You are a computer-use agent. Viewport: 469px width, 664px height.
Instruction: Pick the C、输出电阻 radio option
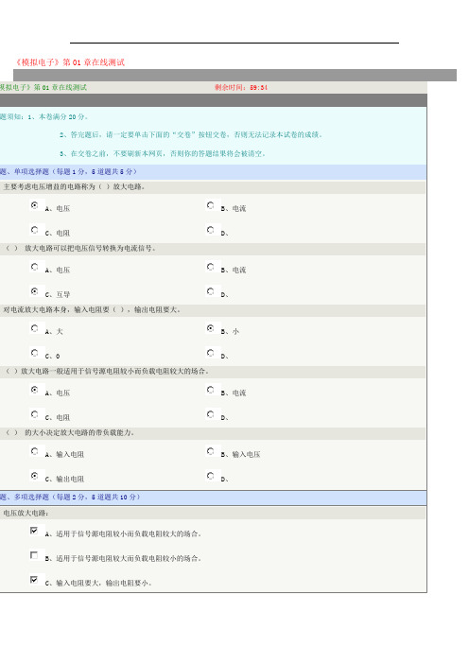point(35,476)
